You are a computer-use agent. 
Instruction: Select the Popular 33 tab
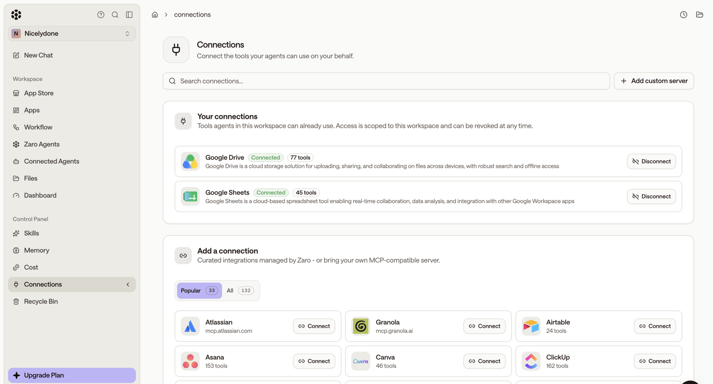point(199,291)
